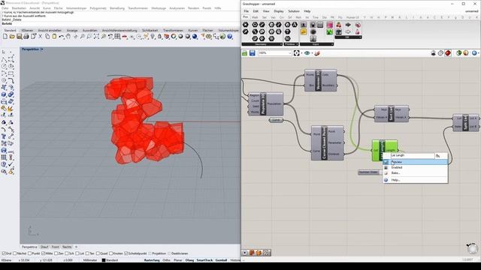
Task: Toggle the Scheitelpunkt osnap checkbox
Action: coord(126,253)
